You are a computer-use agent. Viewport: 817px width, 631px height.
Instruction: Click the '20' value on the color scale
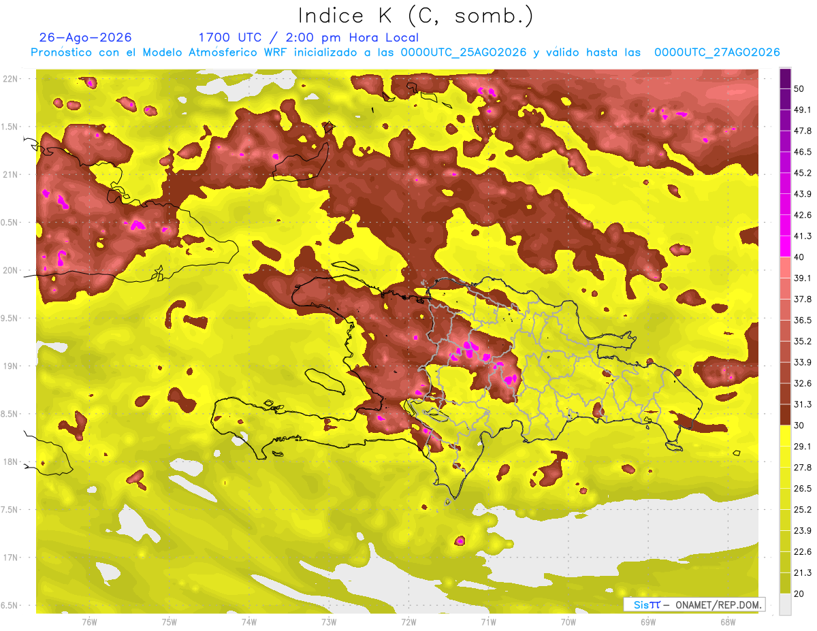[x=799, y=594]
